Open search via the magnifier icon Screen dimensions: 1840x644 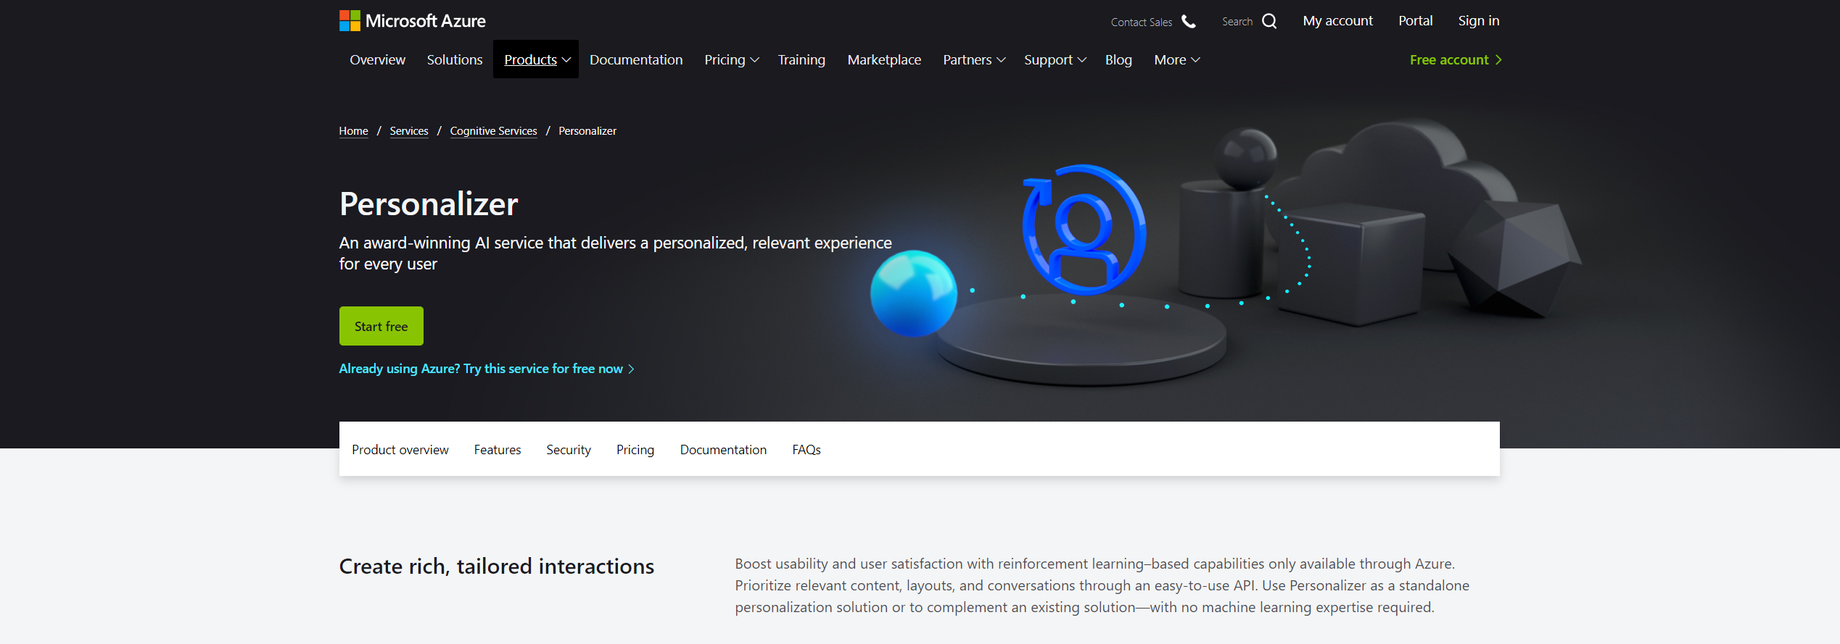(1269, 22)
